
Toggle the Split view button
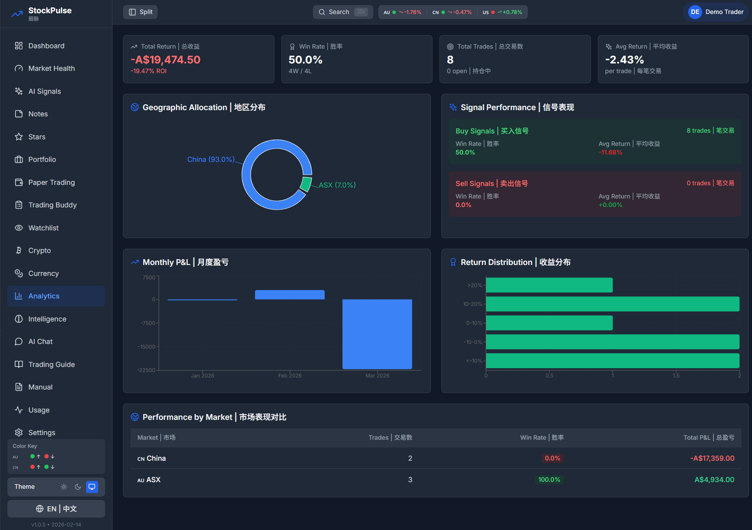141,12
